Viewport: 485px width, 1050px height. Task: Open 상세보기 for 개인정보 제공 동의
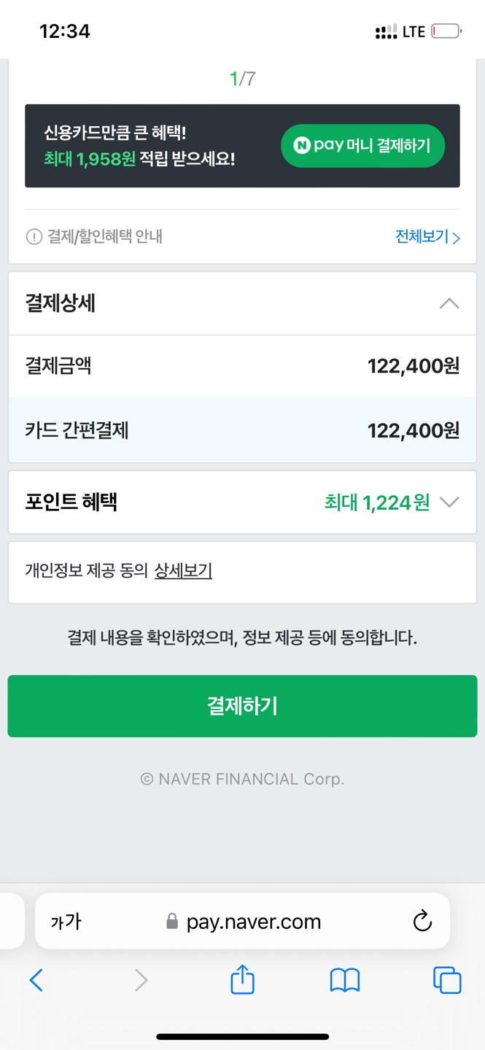pos(183,571)
